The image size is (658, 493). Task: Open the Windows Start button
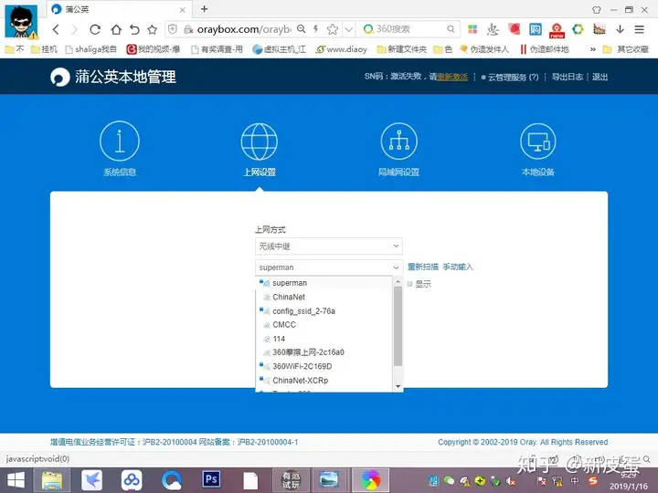coord(16,480)
